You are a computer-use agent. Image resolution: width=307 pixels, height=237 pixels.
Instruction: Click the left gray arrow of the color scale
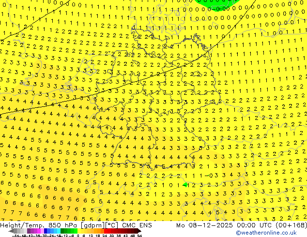click(x=11, y=231)
